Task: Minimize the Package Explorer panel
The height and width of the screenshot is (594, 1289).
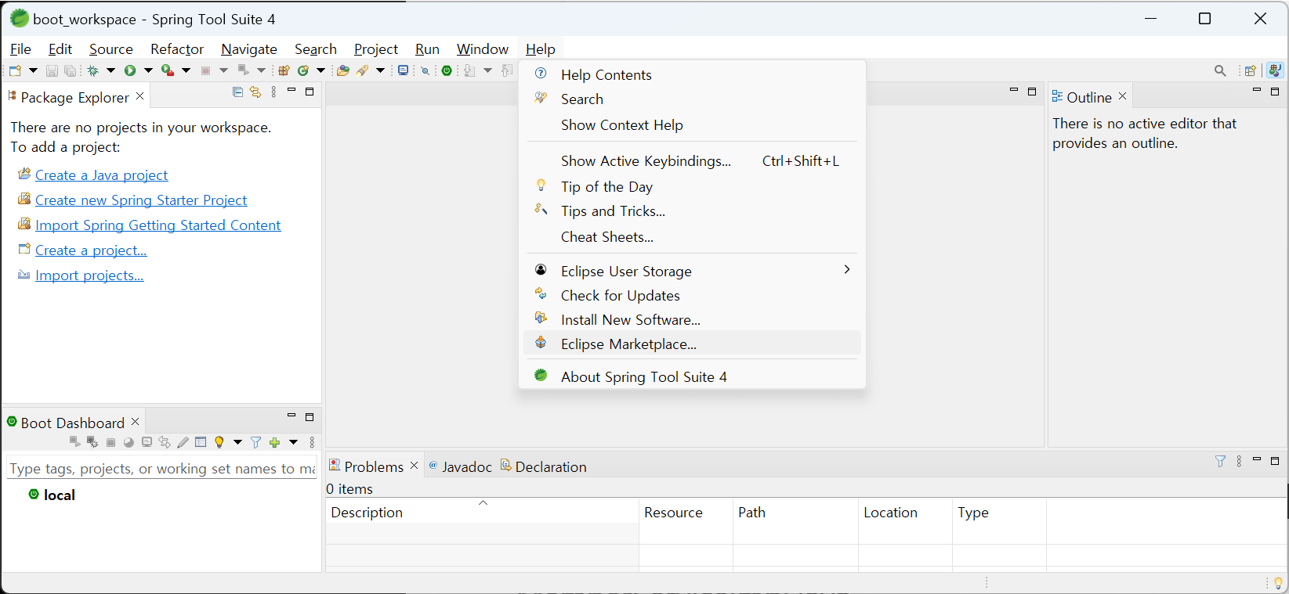Action: pyautogui.click(x=291, y=91)
